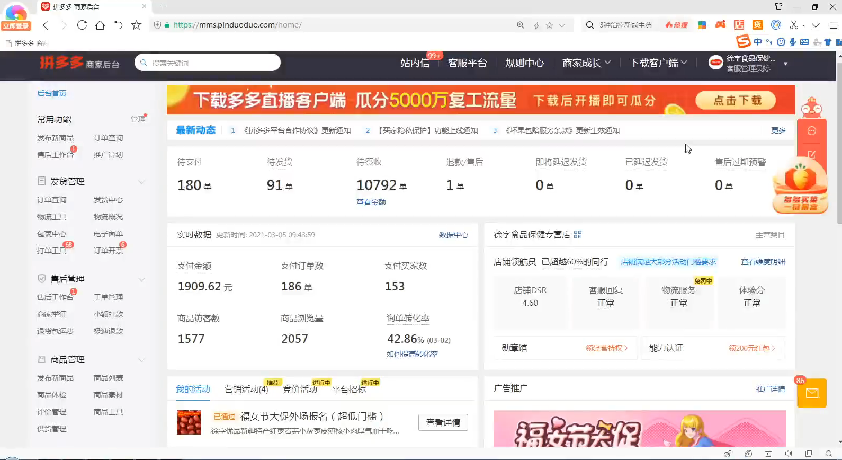The height and width of the screenshot is (460, 842).
Task: Click the zoom magnifier icon in address bar
Action: tap(521, 25)
